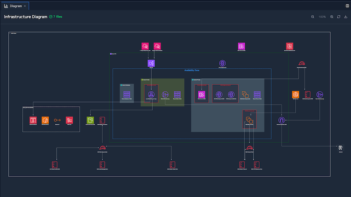Select the KMS key node
The height and width of the screenshot is (197, 351).
tap(69, 120)
